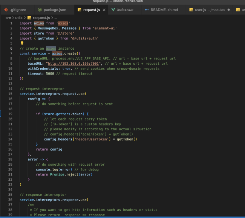Click the unsaved dot on user.js tab

coord(228,9)
